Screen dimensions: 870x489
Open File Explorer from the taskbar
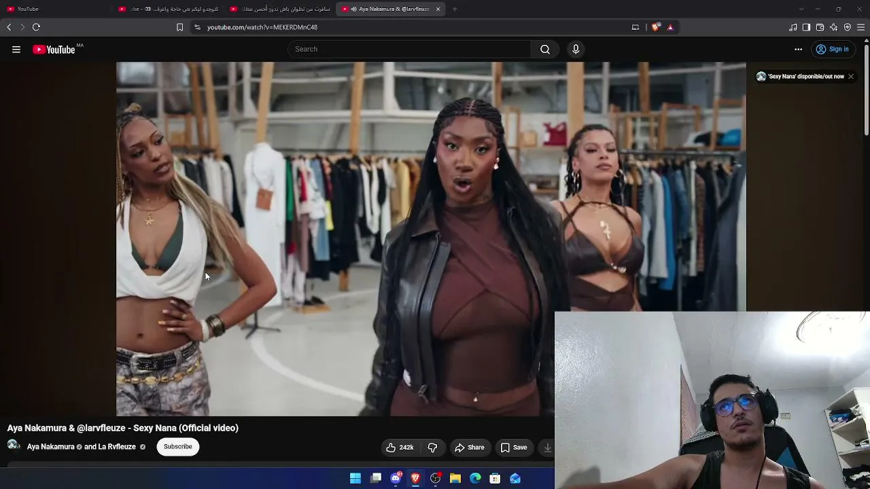pyautogui.click(x=455, y=479)
